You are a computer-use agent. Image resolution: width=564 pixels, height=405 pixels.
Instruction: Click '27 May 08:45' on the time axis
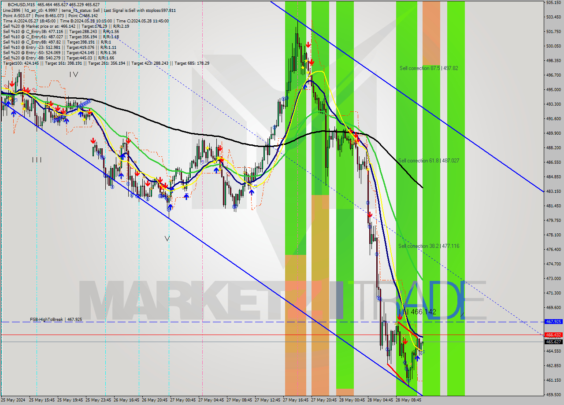click(x=239, y=400)
